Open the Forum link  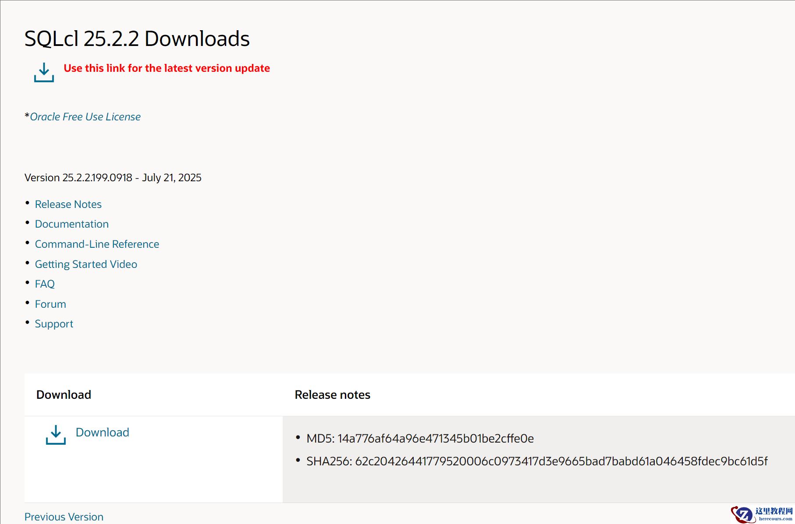(50, 304)
